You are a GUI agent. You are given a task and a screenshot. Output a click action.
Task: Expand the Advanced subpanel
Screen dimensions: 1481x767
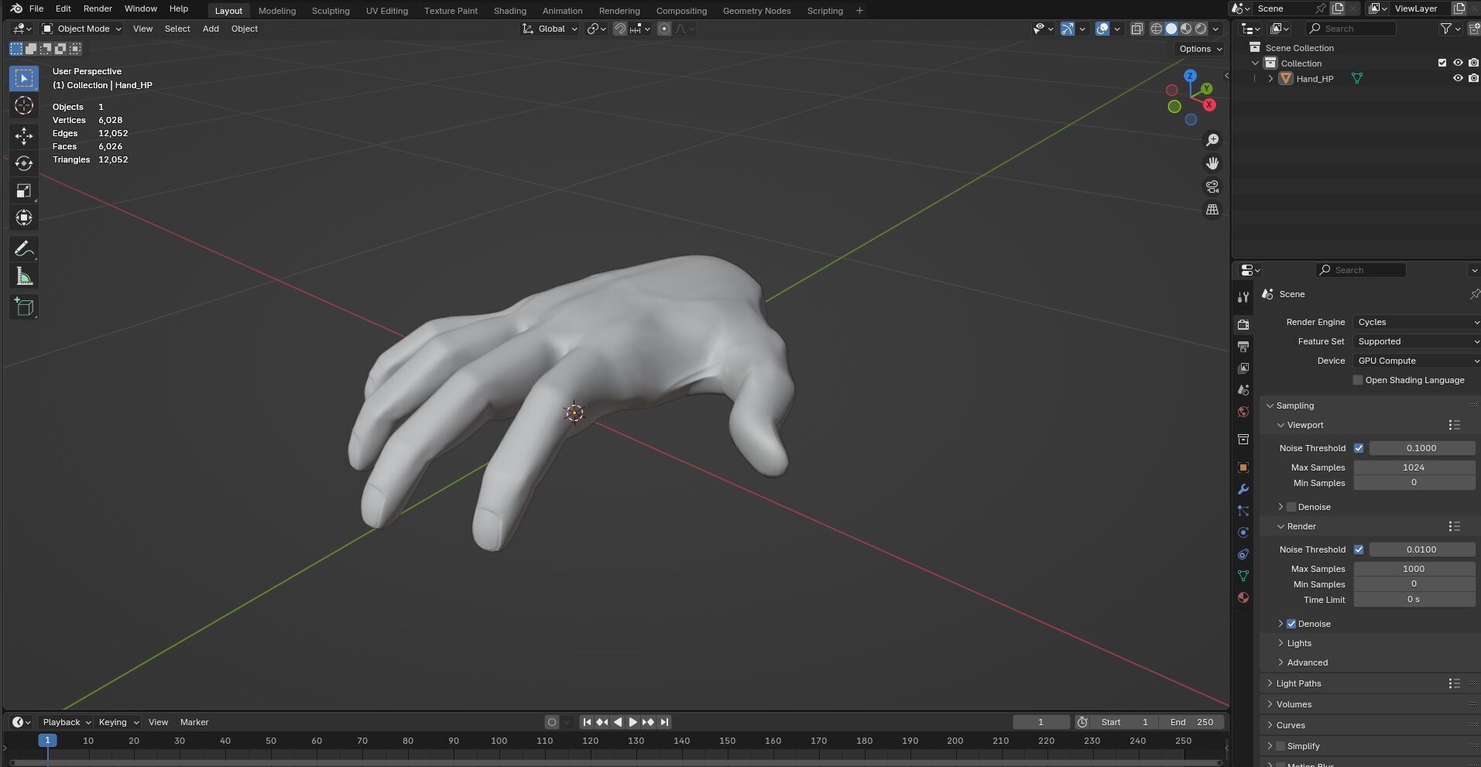point(1307,663)
